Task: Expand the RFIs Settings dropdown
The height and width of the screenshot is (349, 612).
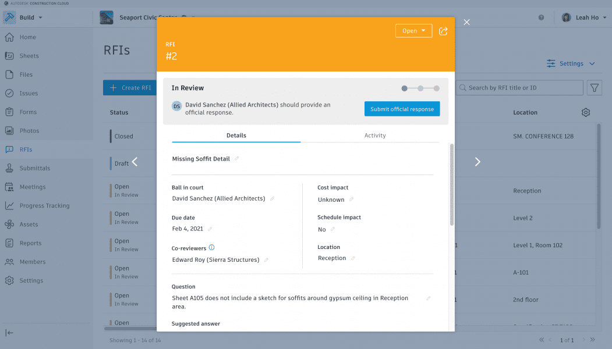Action: click(x=571, y=63)
